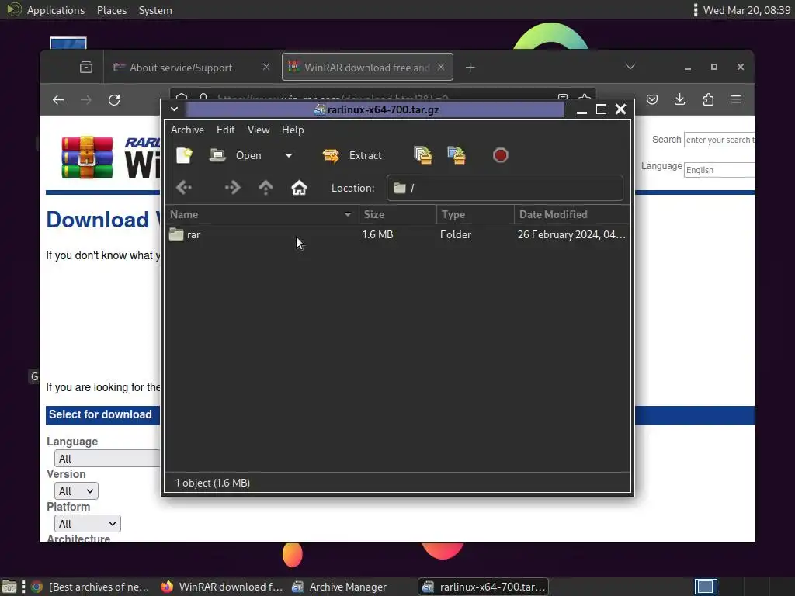The height and width of the screenshot is (596, 795).
Task: Open the Archive Manager window menu chevron
Action: pyautogui.click(x=174, y=109)
